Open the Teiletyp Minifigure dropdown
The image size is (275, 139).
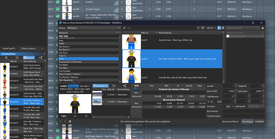[94, 28]
